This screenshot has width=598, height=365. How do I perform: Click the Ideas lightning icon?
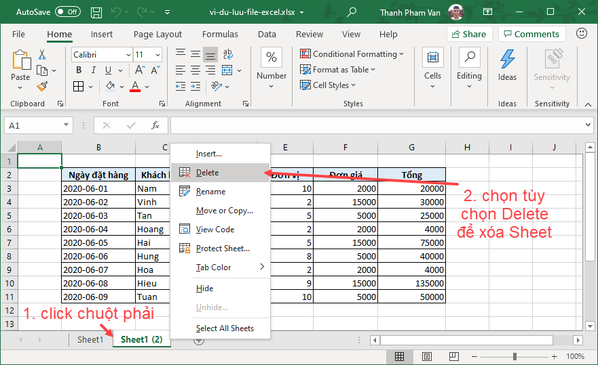point(507,60)
